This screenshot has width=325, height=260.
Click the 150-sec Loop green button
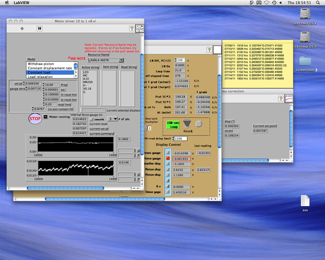click(x=174, y=123)
